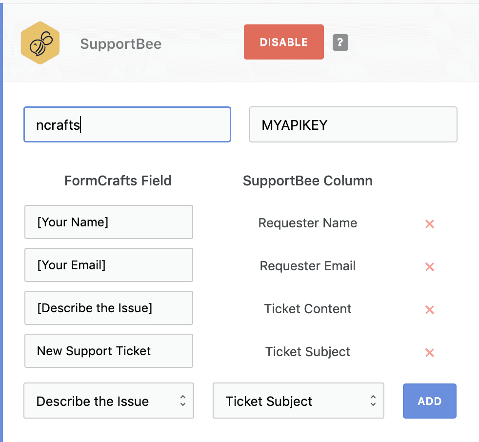Select the [Describe the Issue] field box
The width and height of the screenshot is (479, 442).
[109, 308]
